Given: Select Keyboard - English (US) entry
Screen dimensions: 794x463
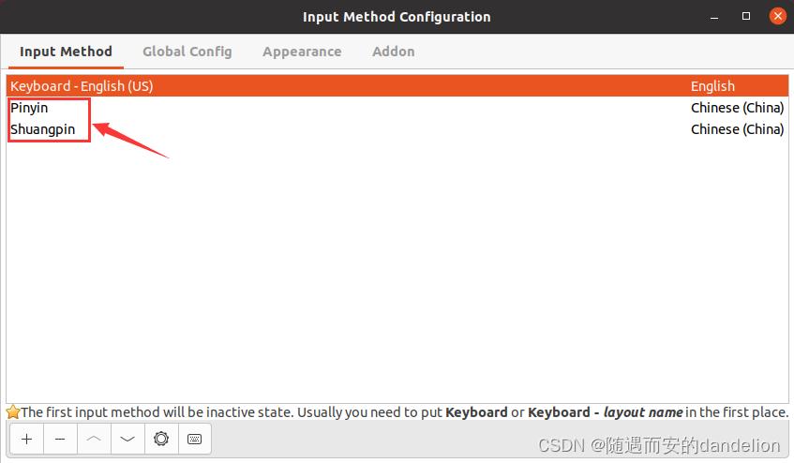Looking at the screenshot, I should (x=82, y=86).
